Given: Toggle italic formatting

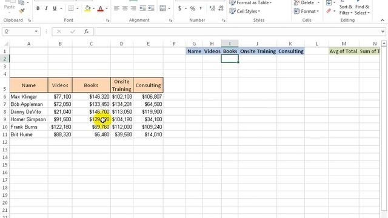Looking at the screenshot, I should [46, 8].
